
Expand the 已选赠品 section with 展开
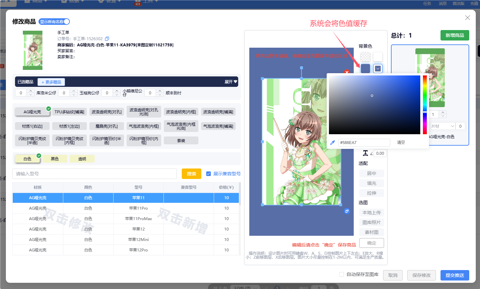point(231,82)
